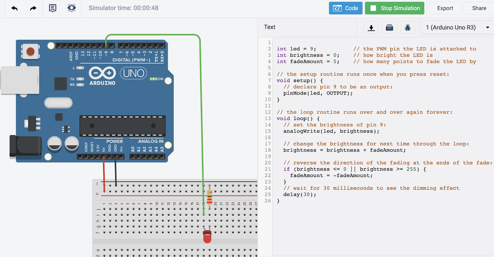Click 'pinMode(led, OUTPUT);' code line
494x257 pixels.
pyautogui.click(x=318, y=93)
